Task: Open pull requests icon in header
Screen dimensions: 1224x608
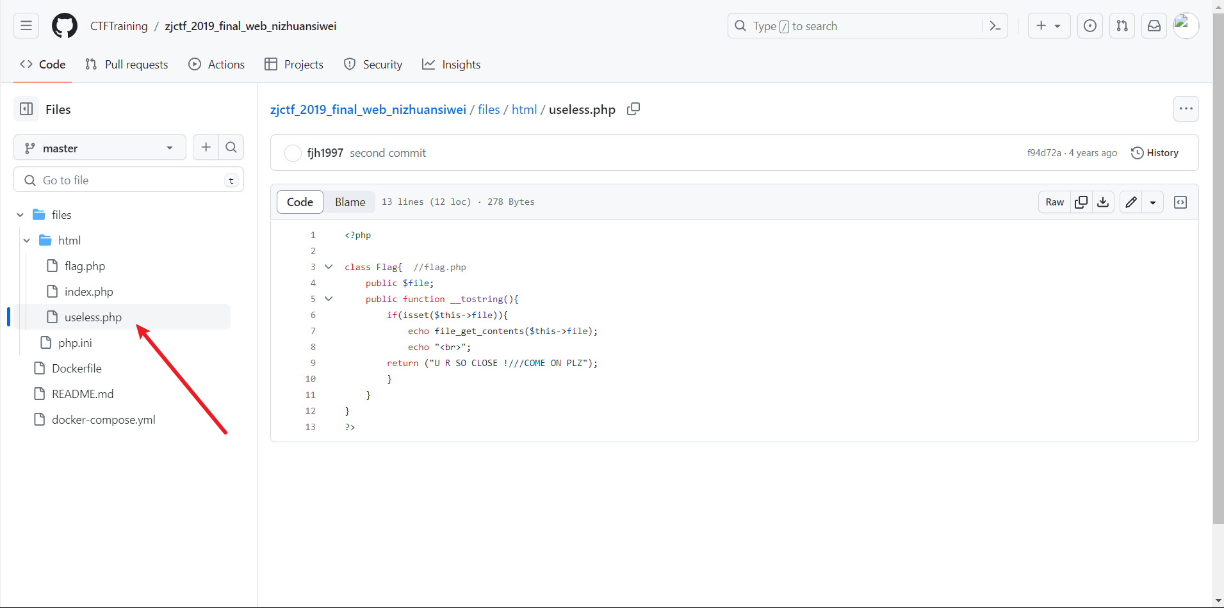Action: (x=1122, y=26)
